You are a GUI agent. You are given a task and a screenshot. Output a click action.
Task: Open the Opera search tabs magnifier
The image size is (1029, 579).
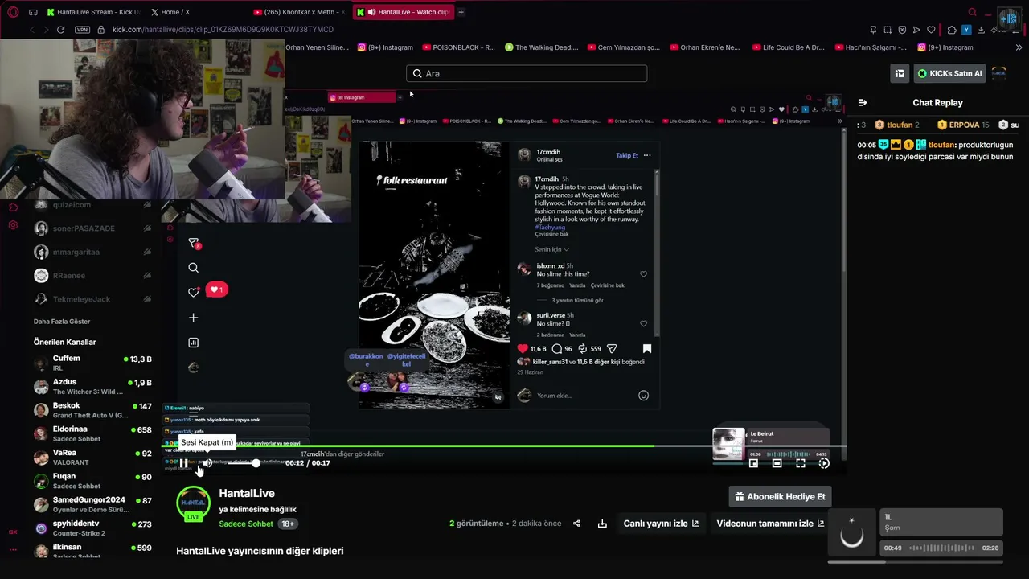973,12
